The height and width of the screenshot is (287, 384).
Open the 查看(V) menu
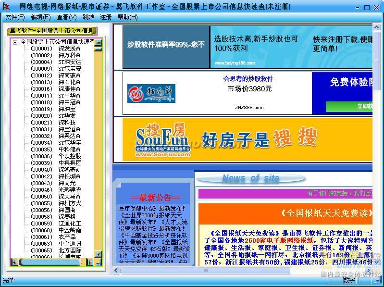[x=67, y=17]
